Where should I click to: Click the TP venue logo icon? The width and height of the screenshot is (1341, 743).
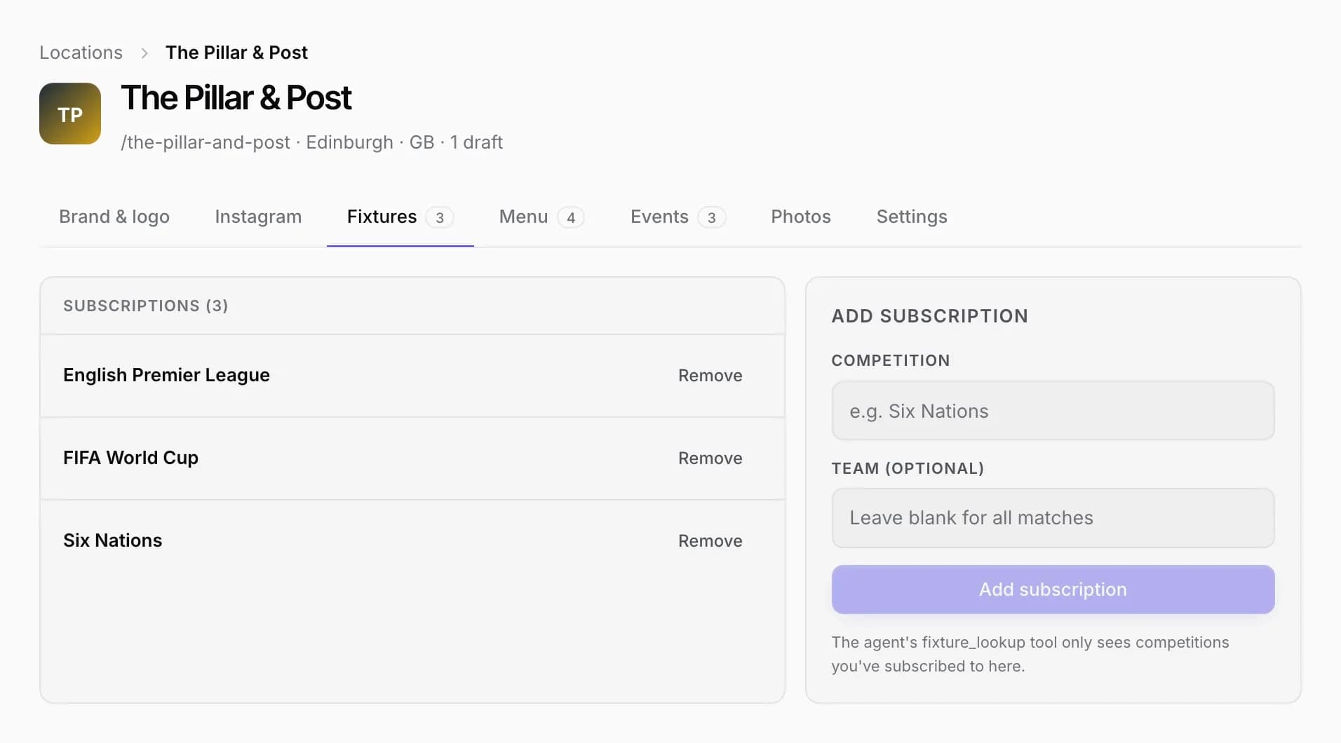click(x=70, y=114)
